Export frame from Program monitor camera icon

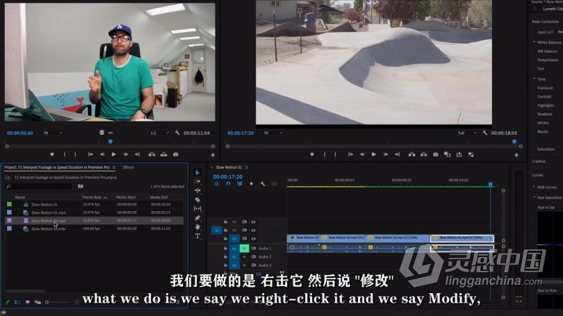(x=436, y=154)
